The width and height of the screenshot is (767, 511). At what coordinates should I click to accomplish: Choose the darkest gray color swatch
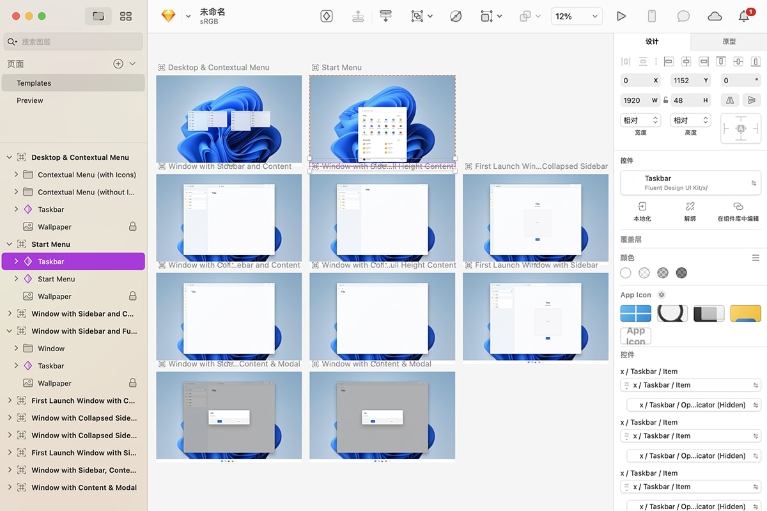point(682,273)
